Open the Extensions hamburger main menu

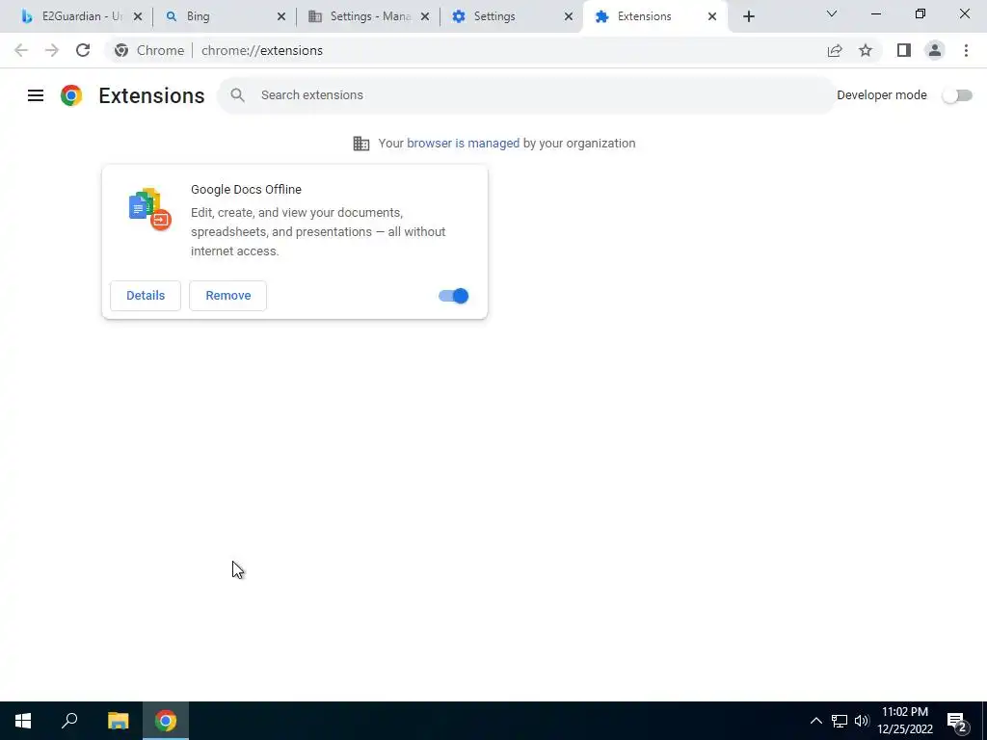tap(36, 95)
